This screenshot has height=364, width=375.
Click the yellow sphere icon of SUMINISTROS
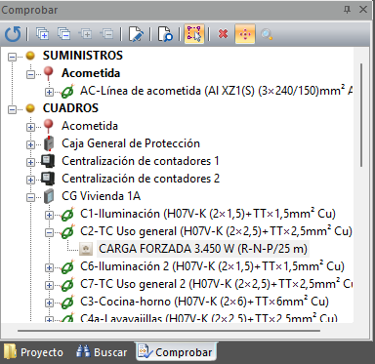pos(30,56)
